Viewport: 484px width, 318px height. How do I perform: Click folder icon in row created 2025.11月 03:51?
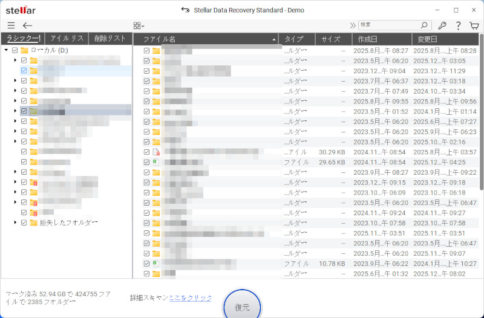coord(156,233)
